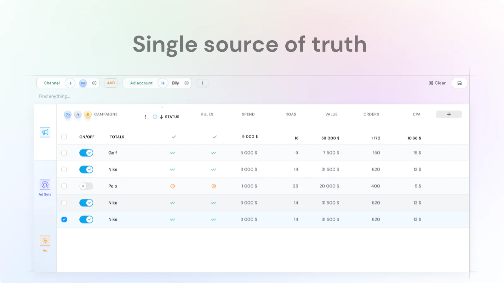The image size is (504, 283).
Task: Toggle the AND logic operator between filters
Action: [111, 83]
